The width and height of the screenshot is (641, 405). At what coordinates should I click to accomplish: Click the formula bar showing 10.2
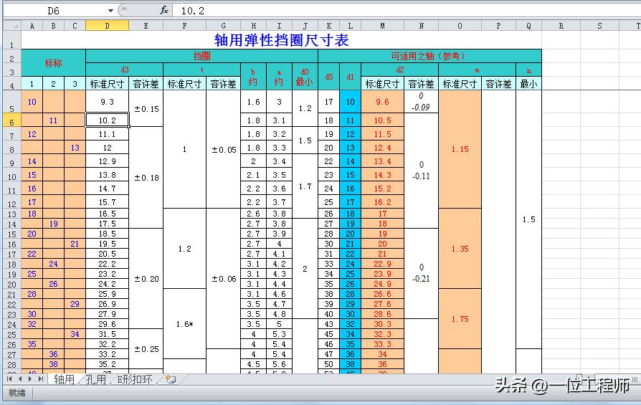(x=407, y=11)
